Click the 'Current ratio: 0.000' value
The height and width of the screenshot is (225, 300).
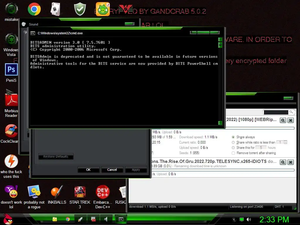192,142
